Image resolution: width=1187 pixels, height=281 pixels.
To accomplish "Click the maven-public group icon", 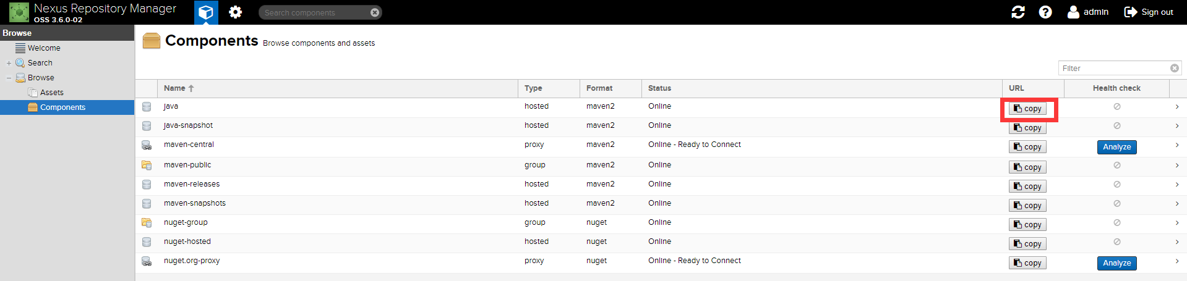I will (147, 166).
